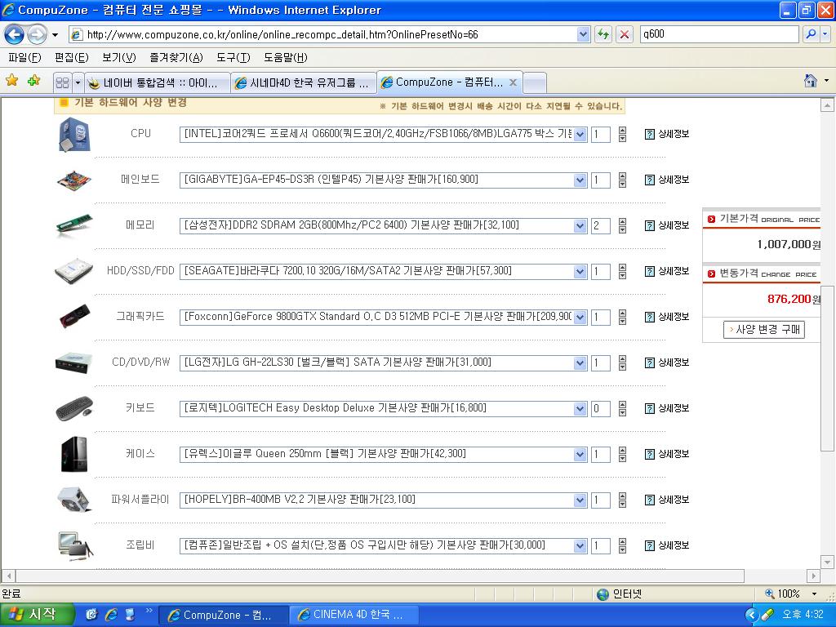Adjust the 메모리 quantity stepper
Viewport: 836px width, 627px height.
622,226
